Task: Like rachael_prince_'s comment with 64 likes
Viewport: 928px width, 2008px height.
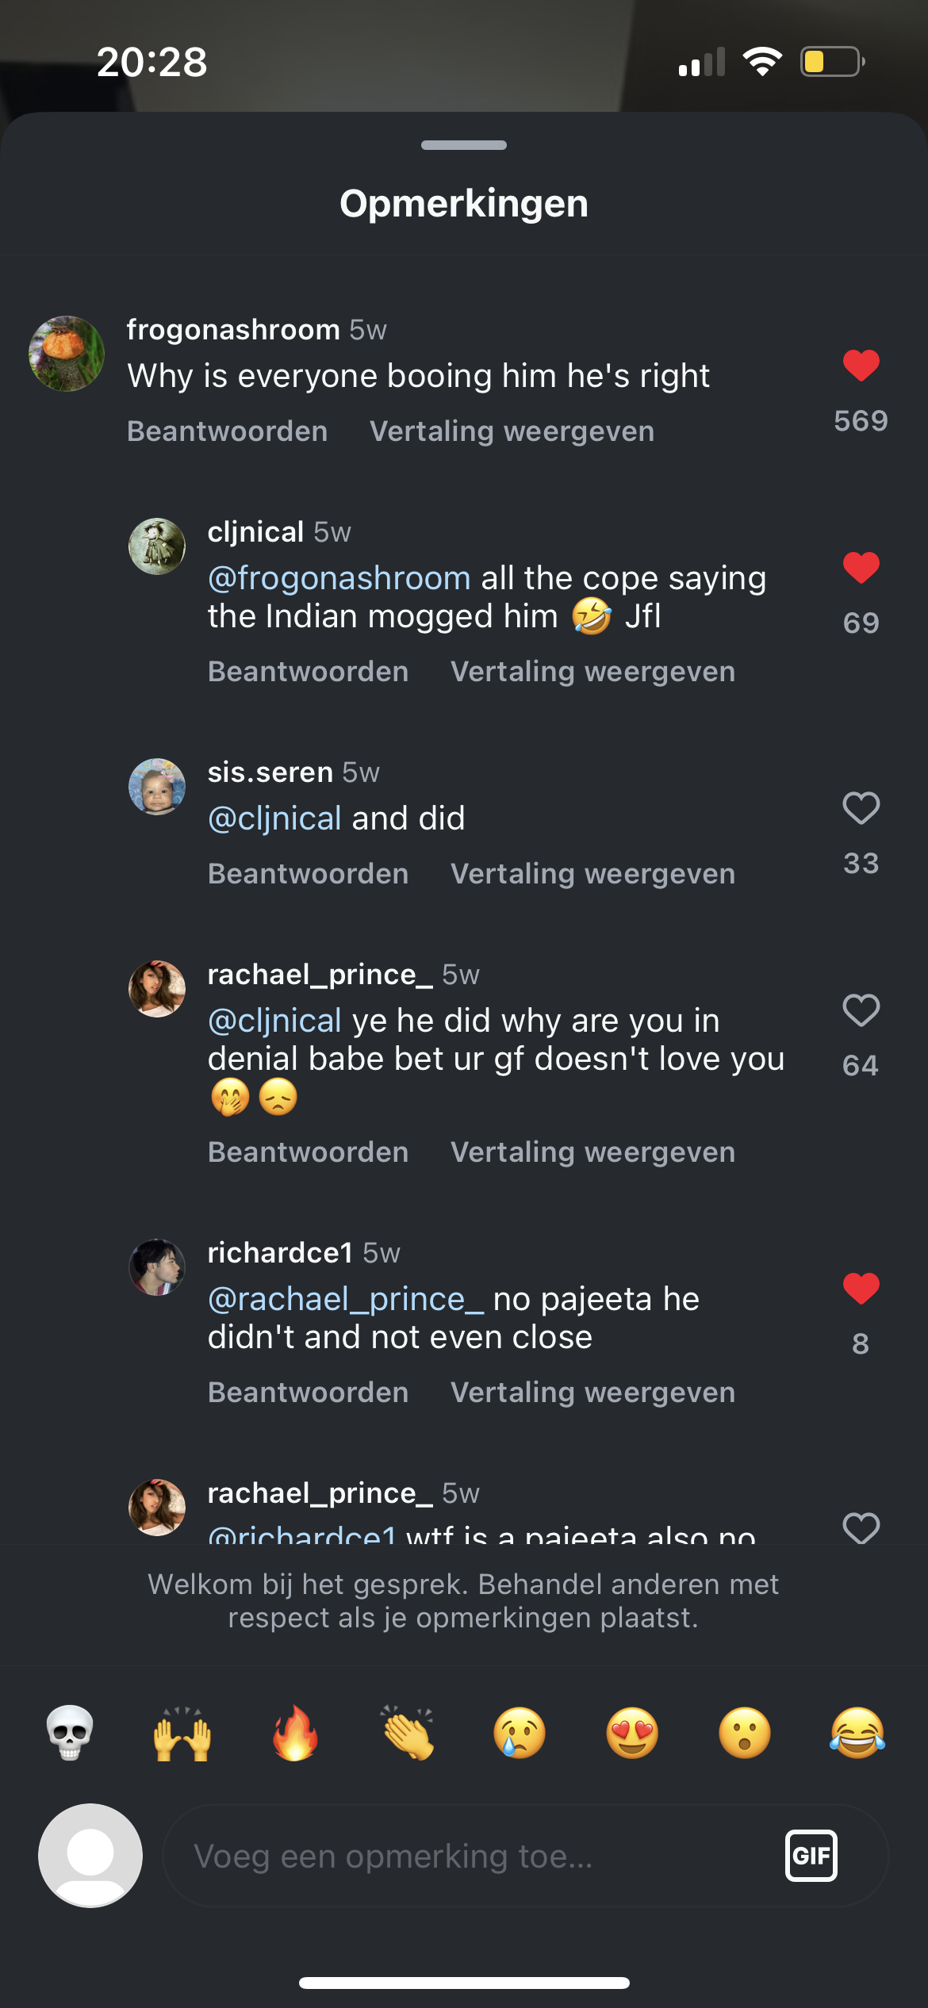Action: [861, 1010]
